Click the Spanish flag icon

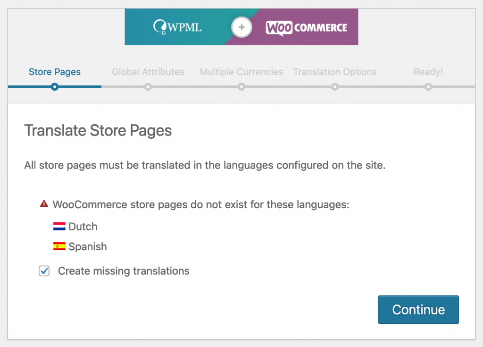59,246
